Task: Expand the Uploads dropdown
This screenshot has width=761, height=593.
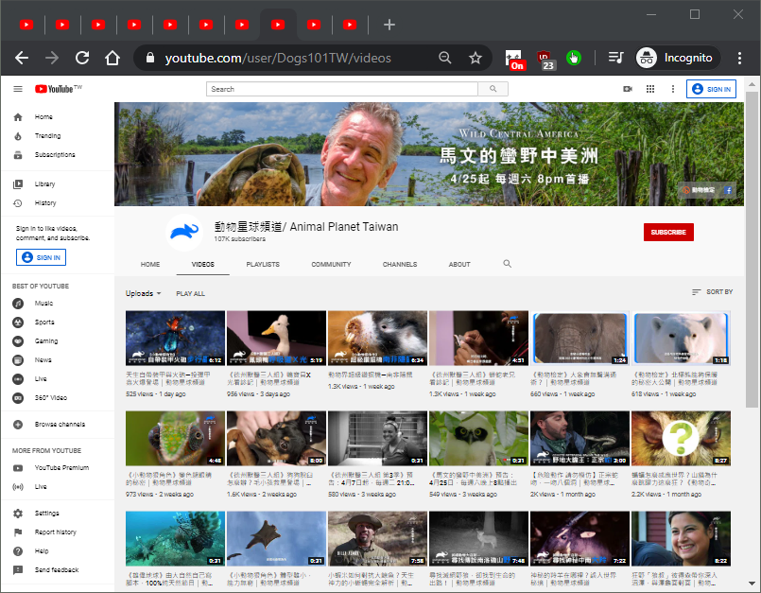Action: [143, 293]
